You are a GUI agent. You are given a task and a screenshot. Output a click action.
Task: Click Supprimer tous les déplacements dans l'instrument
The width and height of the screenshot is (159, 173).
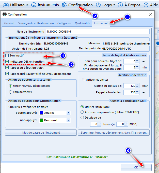(x=114, y=133)
